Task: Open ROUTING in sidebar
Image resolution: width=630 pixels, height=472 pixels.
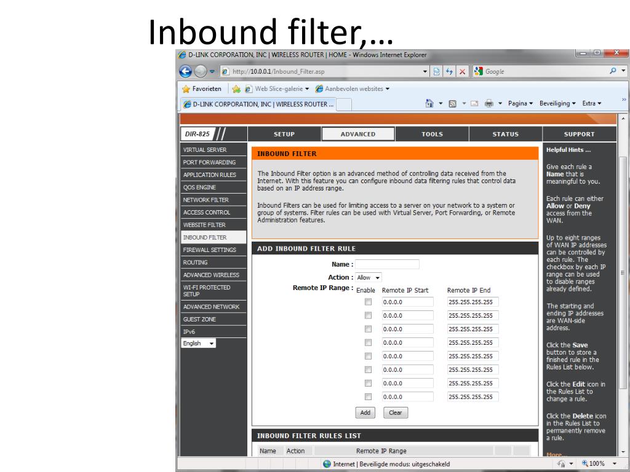Action: [x=213, y=262]
